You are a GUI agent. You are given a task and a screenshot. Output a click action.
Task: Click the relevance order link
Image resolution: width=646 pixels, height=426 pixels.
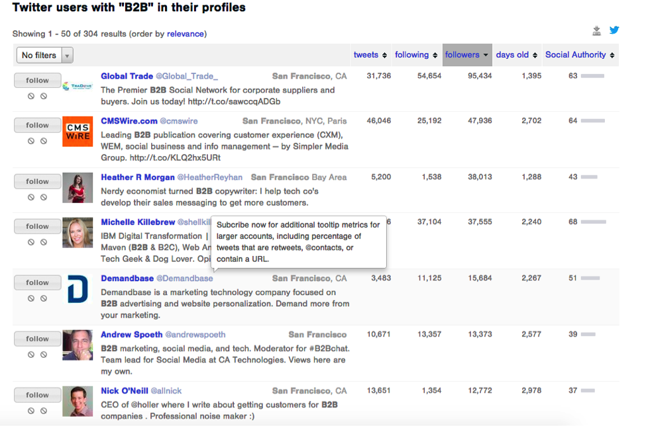[x=186, y=34]
